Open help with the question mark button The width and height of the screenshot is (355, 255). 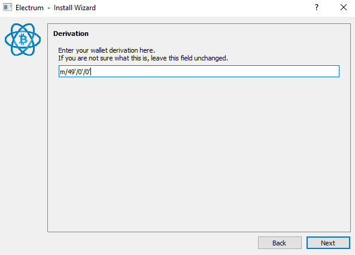coord(317,7)
